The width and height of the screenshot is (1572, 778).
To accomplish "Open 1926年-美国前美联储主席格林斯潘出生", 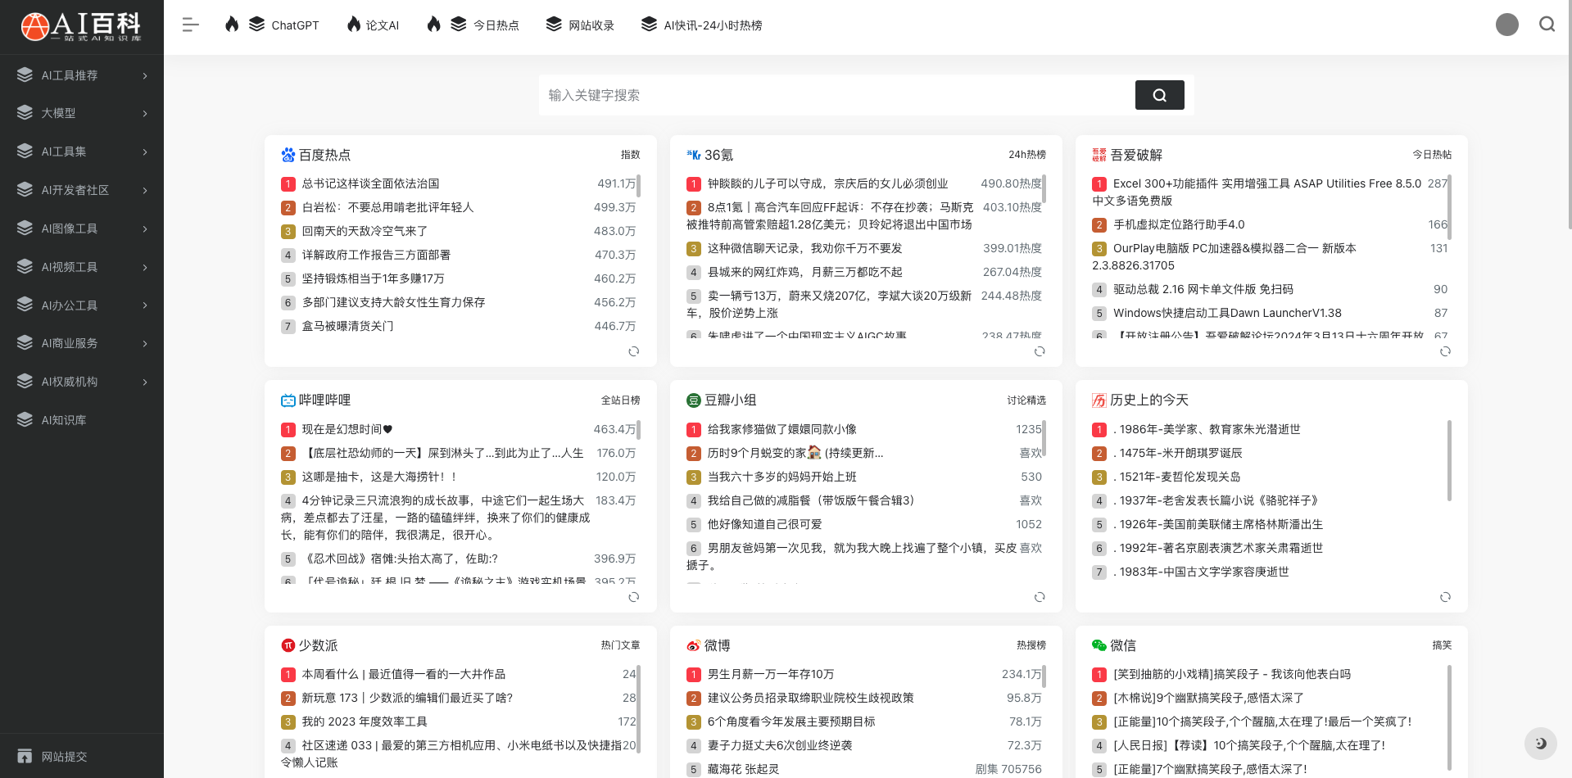I will (1218, 524).
